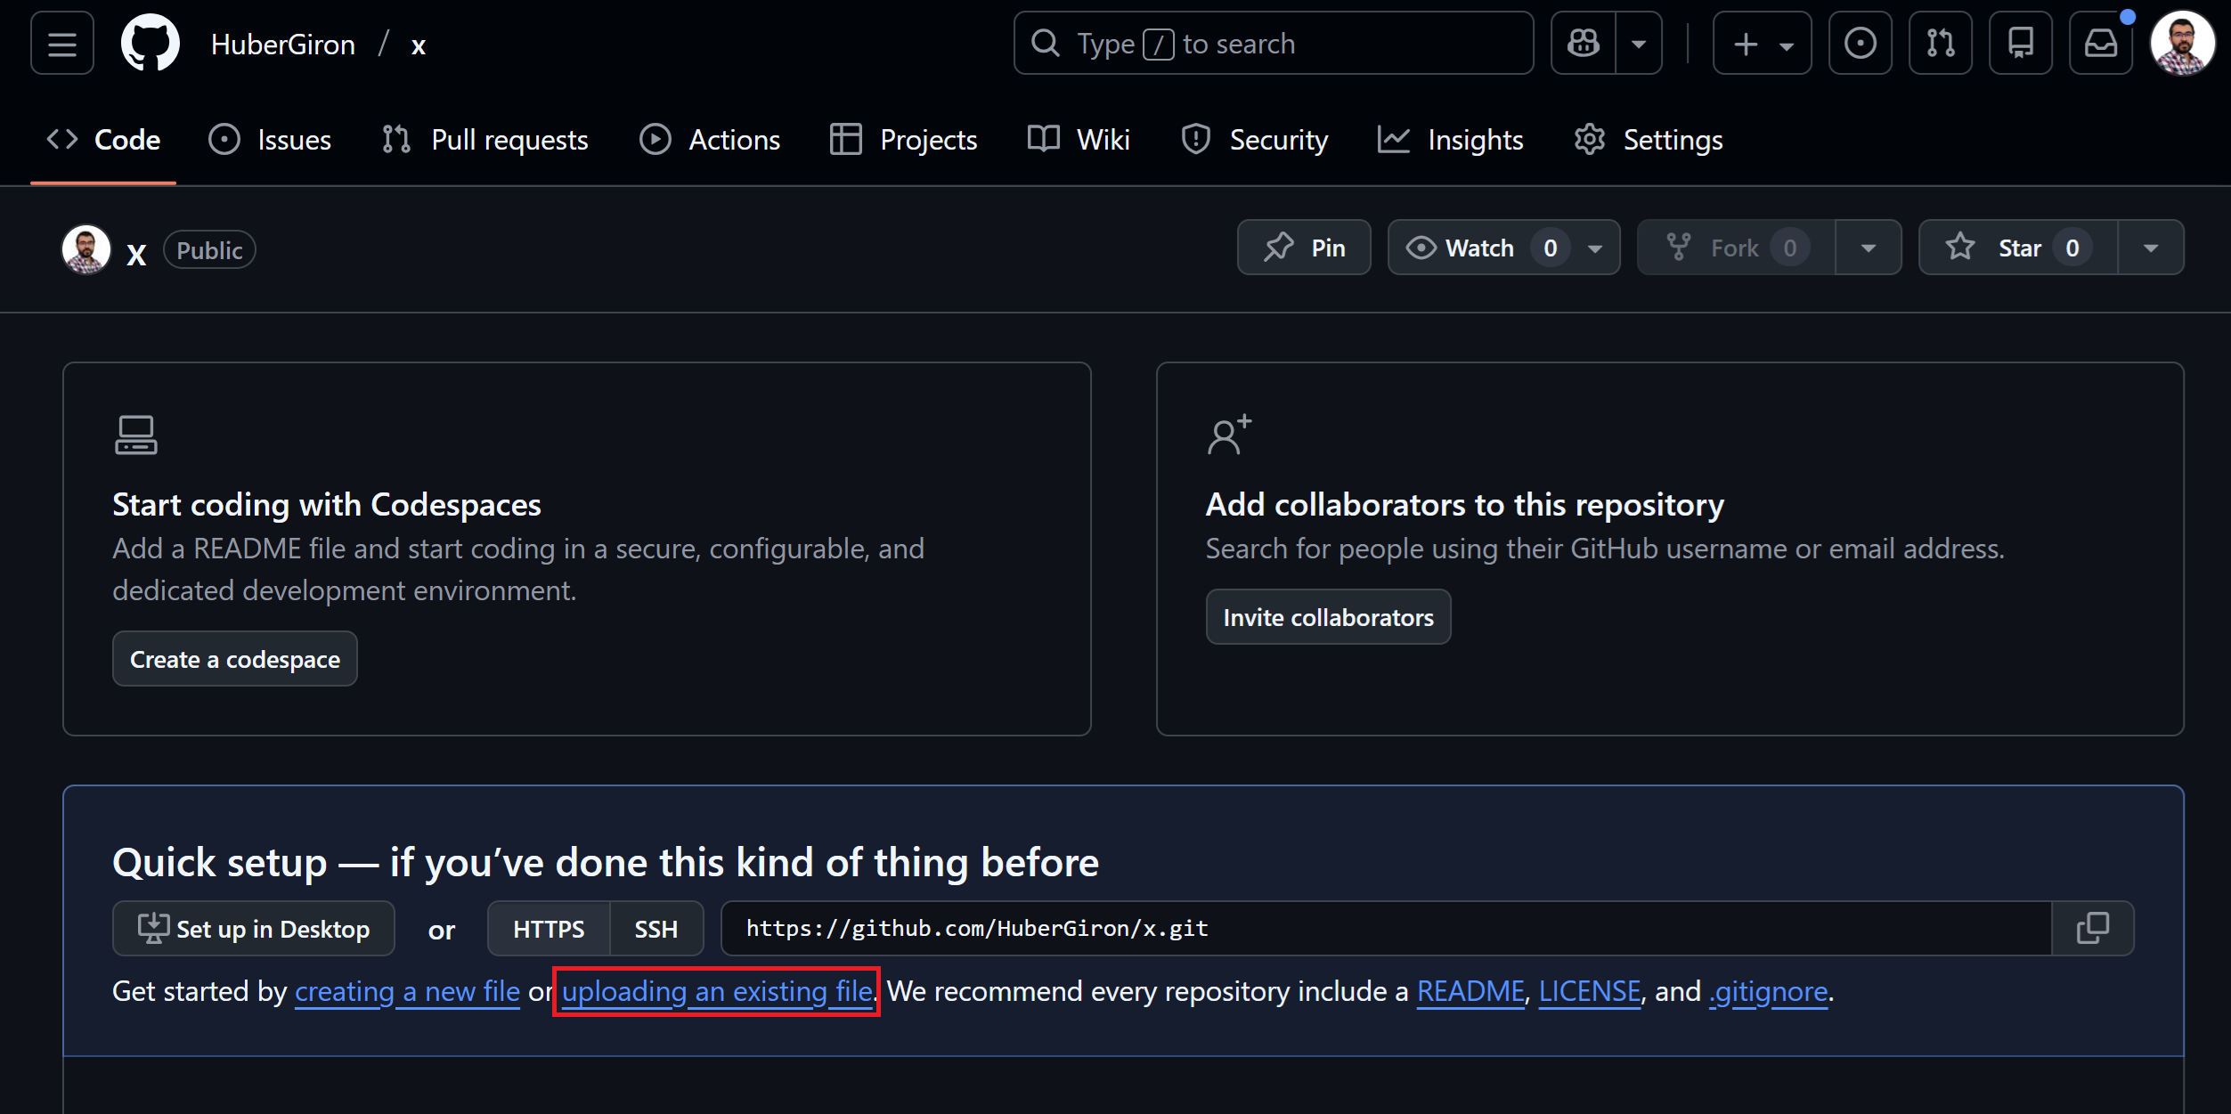This screenshot has width=2231, height=1114.
Task: Open the Copilot chat icon
Action: (1584, 44)
